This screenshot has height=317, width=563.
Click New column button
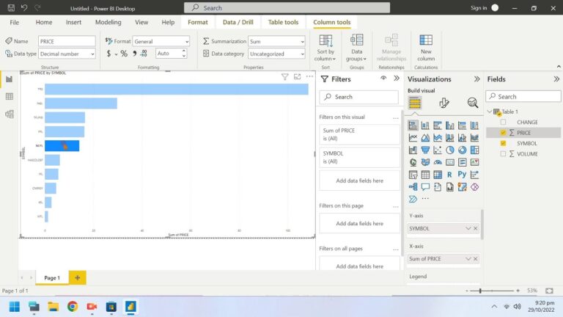click(x=426, y=48)
